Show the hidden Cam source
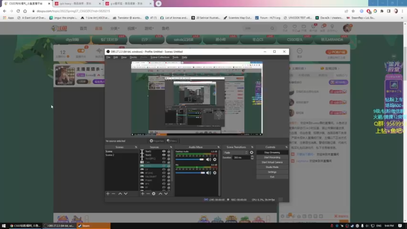Viewport: 407px width, 229px height. [164, 162]
